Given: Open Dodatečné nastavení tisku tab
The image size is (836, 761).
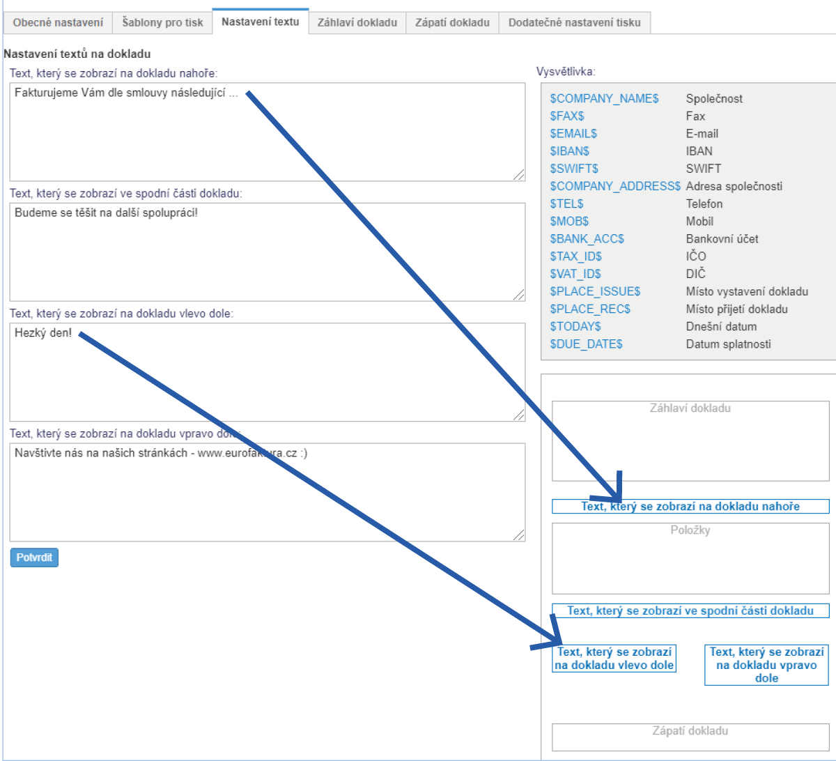Looking at the screenshot, I should click(x=574, y=22).
